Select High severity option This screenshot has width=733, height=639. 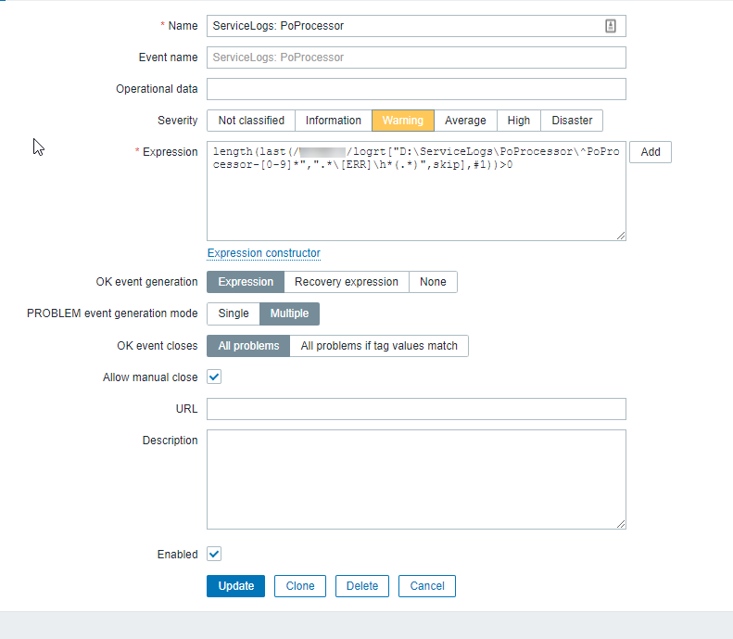click(x=519, y=121)
